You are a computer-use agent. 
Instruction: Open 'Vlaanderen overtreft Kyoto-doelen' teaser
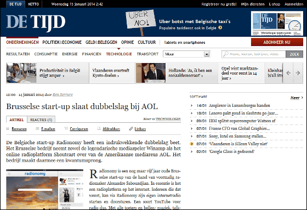[x=111, y=73]
